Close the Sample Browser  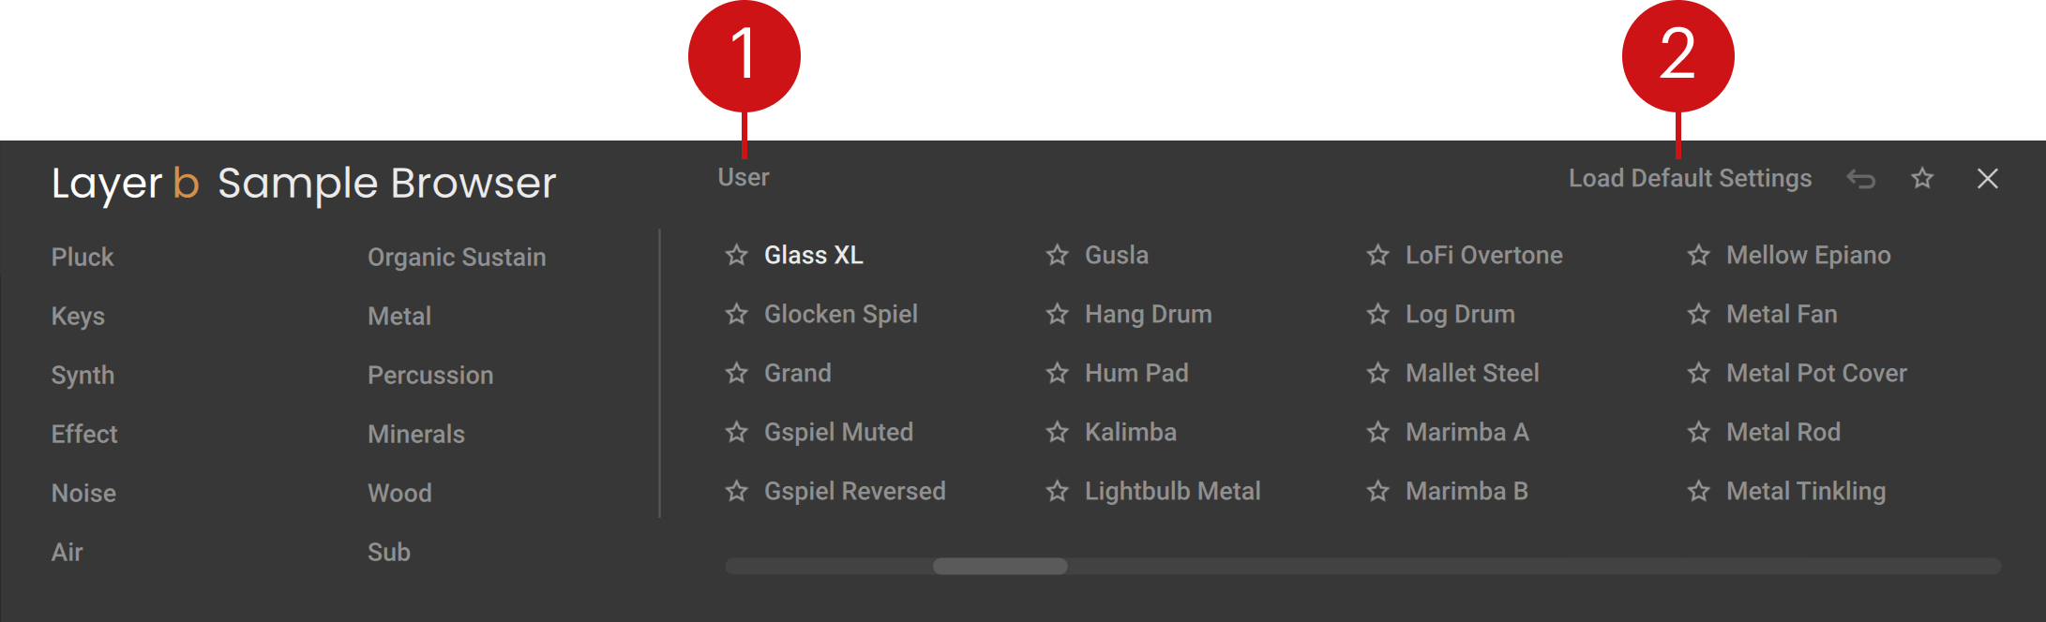coord(1988,178)
